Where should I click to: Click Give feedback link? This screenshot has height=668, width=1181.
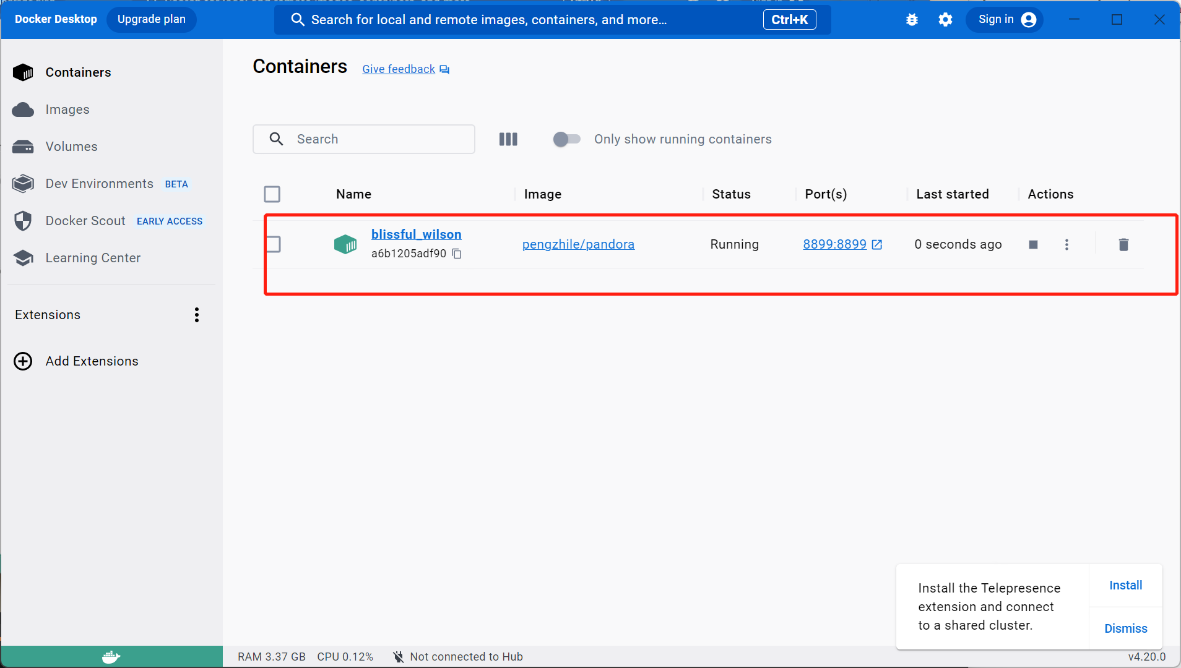click(x=399, y=69)
